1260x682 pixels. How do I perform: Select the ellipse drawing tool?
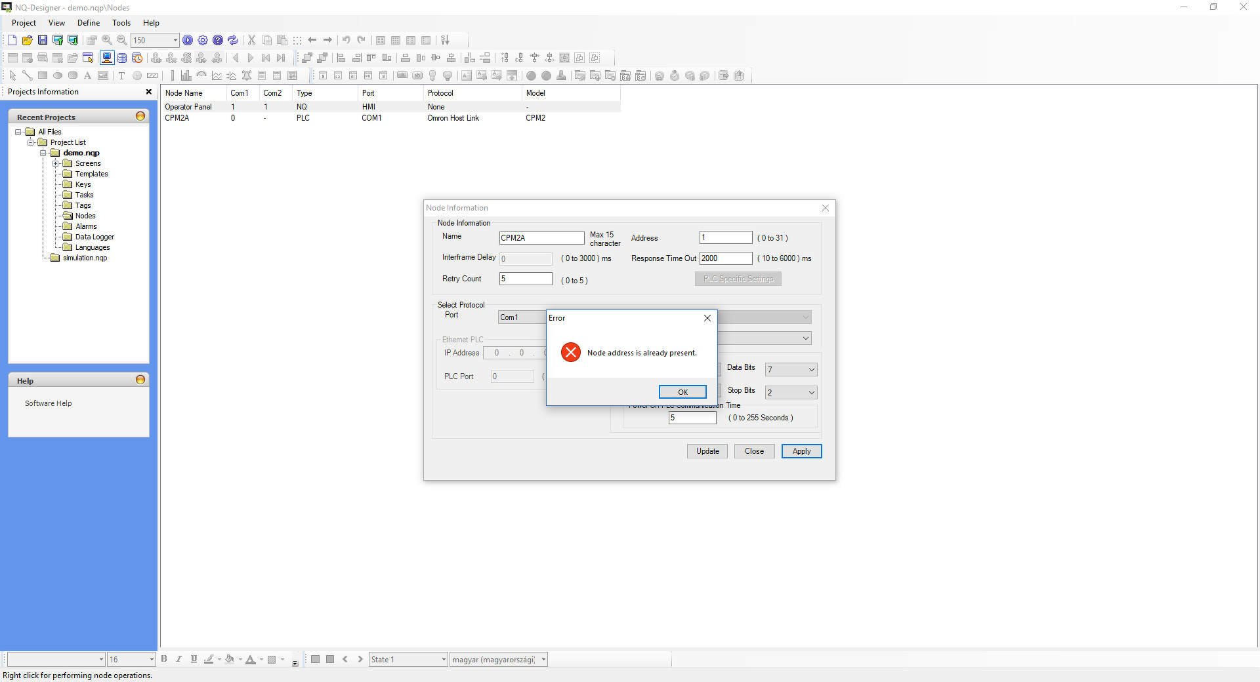[x=58, y=75]
